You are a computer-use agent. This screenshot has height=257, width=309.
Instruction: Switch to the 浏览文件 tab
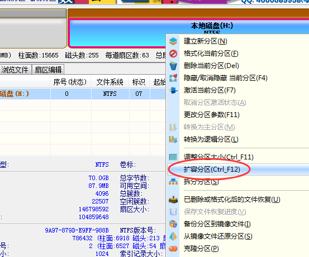click(15, 70)
